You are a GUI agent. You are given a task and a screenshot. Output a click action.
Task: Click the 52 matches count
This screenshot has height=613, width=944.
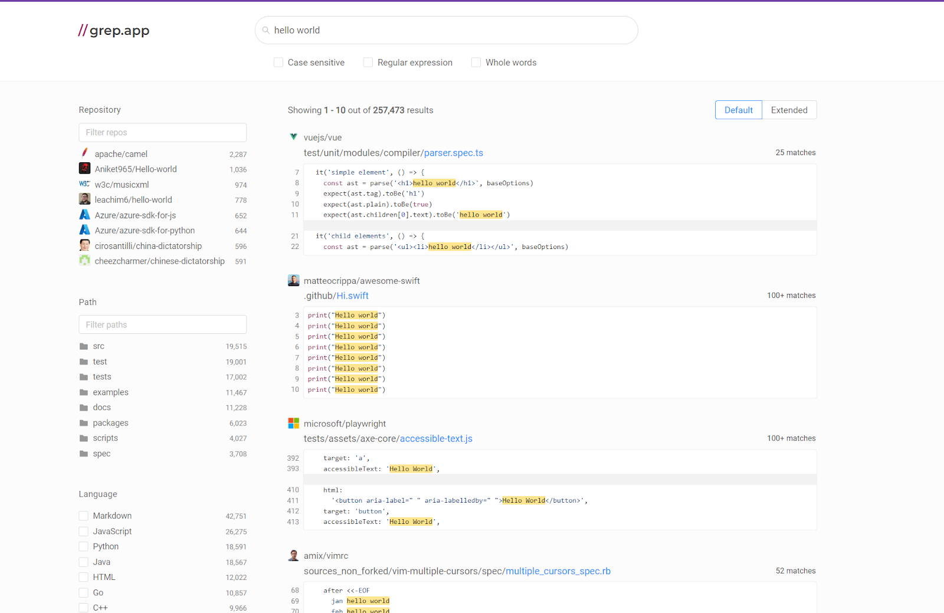click(x=795, y=571)
